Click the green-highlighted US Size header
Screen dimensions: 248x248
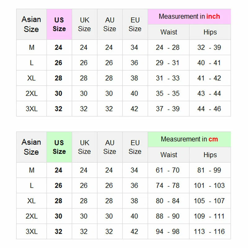click(x=59, y=147)
